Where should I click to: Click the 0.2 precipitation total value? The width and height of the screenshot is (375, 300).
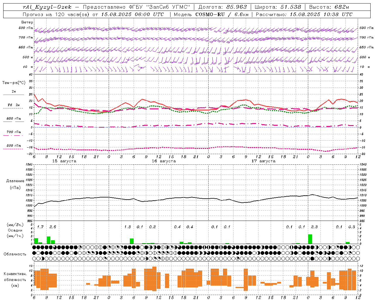tap(152, 227)
